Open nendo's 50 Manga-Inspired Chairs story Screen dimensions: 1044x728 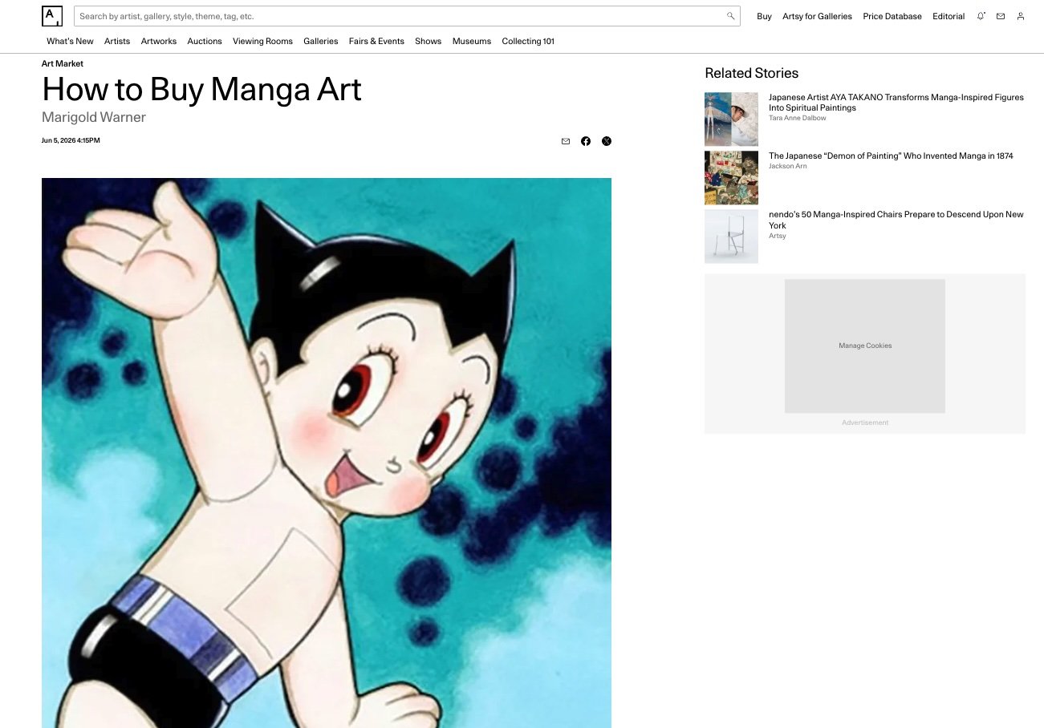point(896,220)
